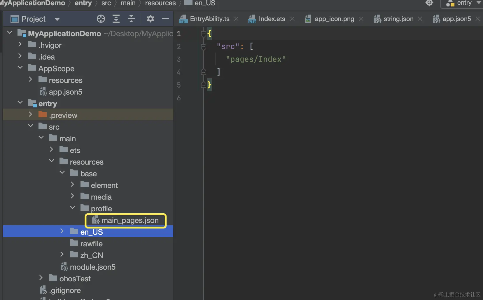Hide the Project panel with minus icon
The width and height of the screenshot is (483, 300).
166,19
